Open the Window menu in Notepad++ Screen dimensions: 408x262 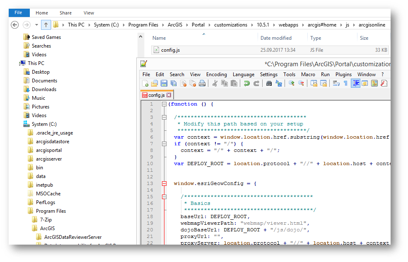366,75
